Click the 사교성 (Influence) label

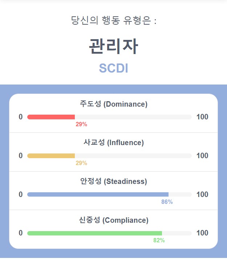coord(113,142)
